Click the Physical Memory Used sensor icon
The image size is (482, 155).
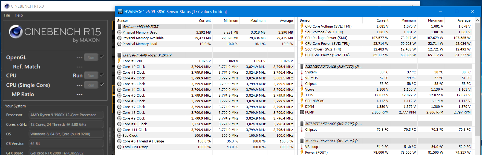click(x=119, y=32)
